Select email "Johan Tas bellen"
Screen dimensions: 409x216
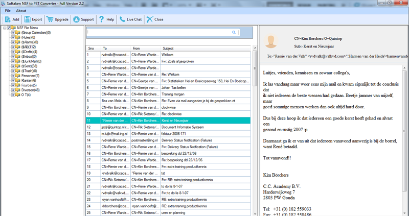(x=168, y=87)
